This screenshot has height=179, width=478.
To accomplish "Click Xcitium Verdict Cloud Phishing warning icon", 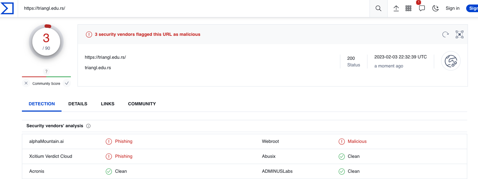I will coord(109,156).
